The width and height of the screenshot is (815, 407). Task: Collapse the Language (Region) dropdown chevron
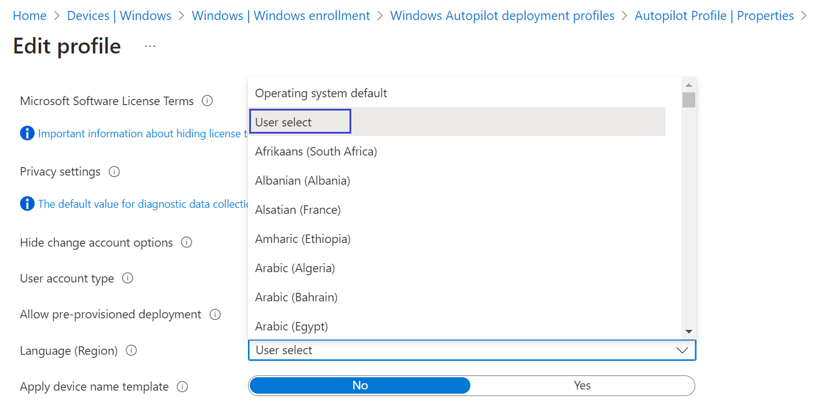click(x=683, y=350)
